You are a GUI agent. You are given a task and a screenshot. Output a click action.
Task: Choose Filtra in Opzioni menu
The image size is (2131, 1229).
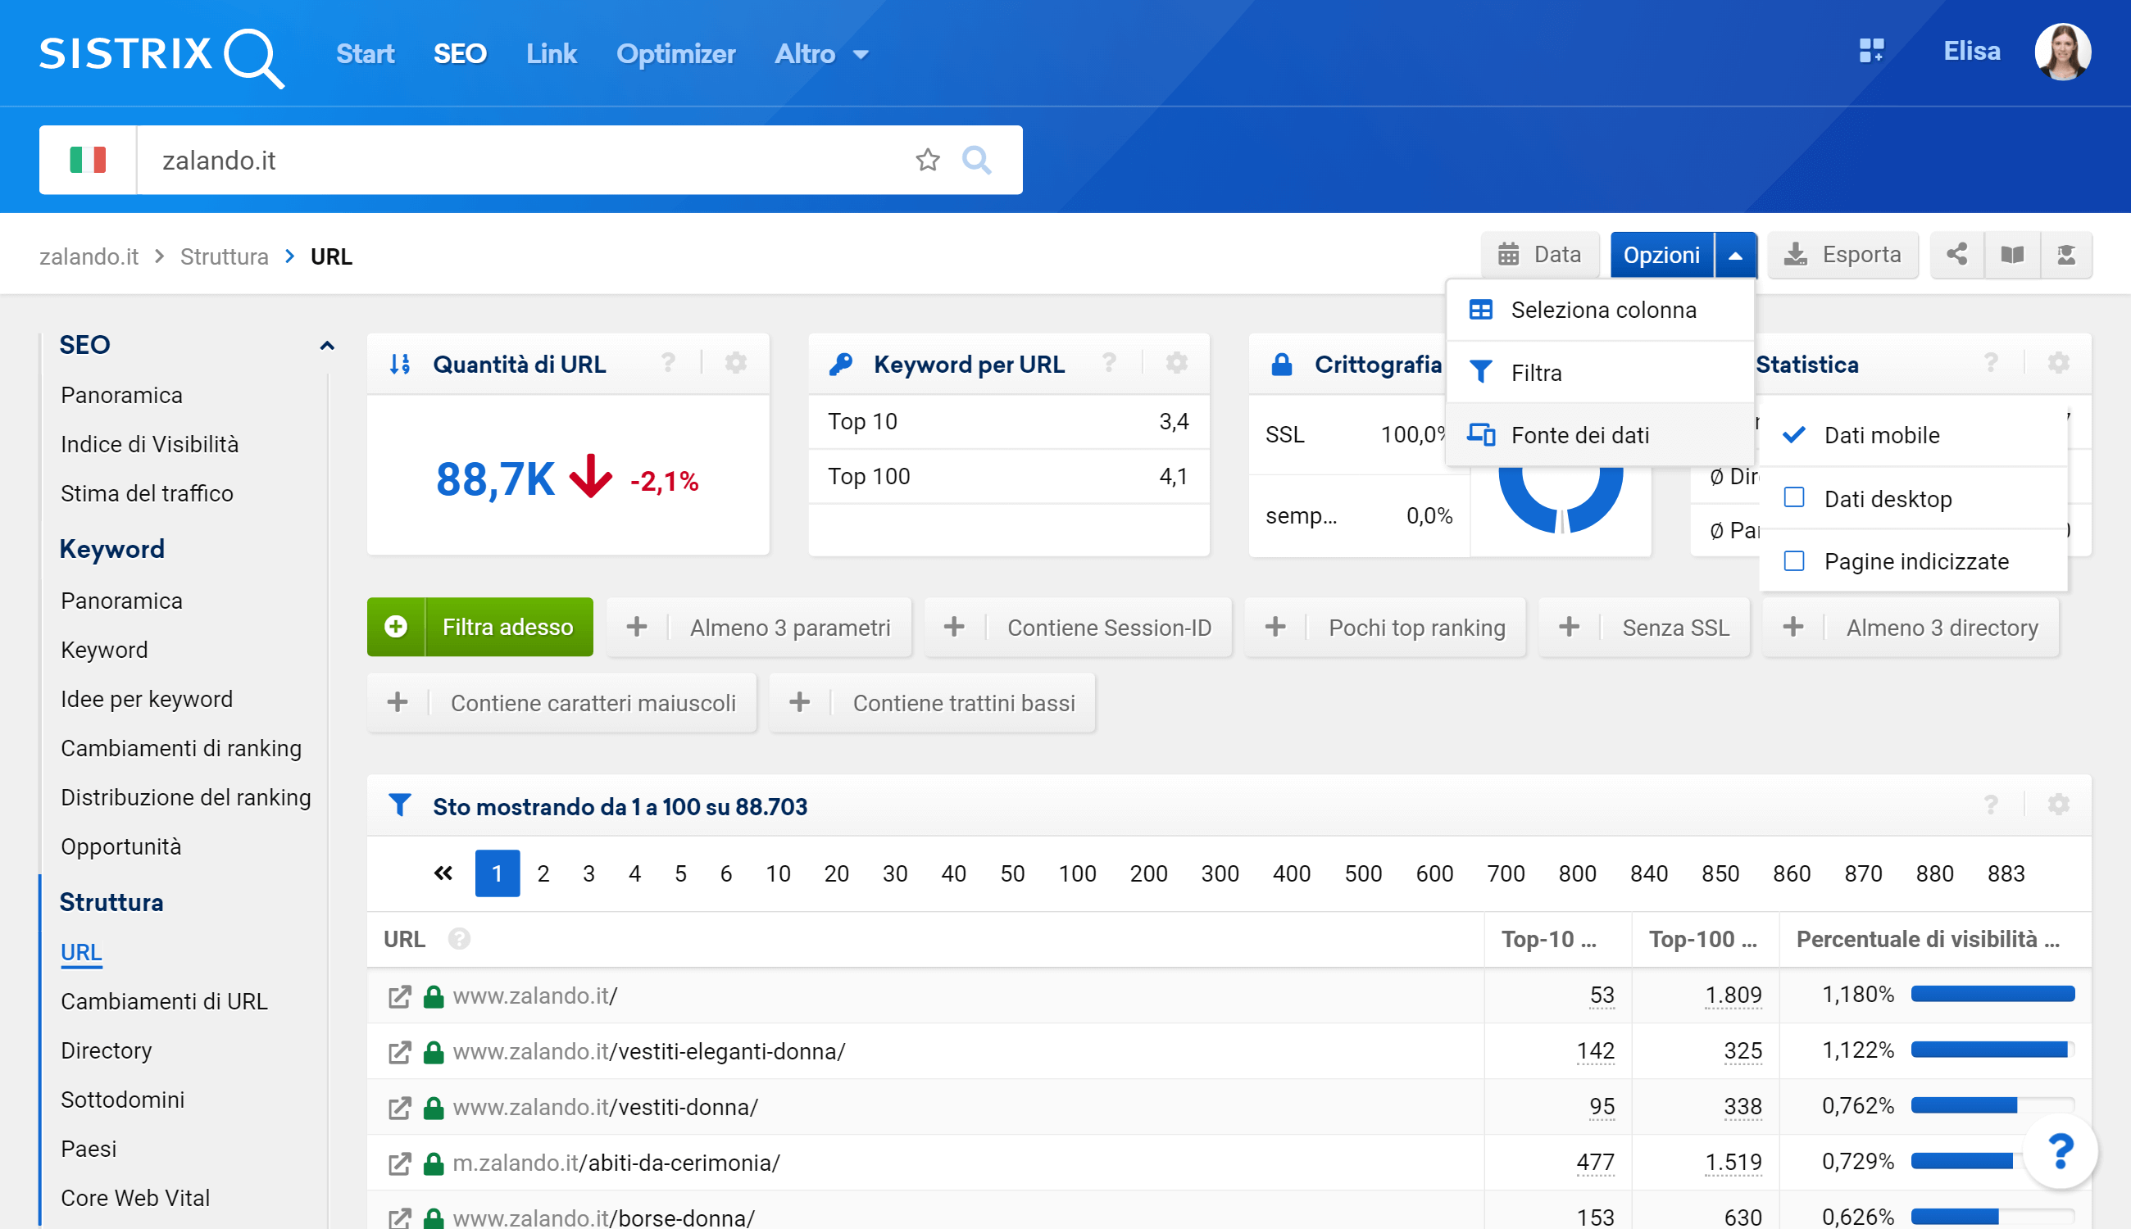(1600, 372)
